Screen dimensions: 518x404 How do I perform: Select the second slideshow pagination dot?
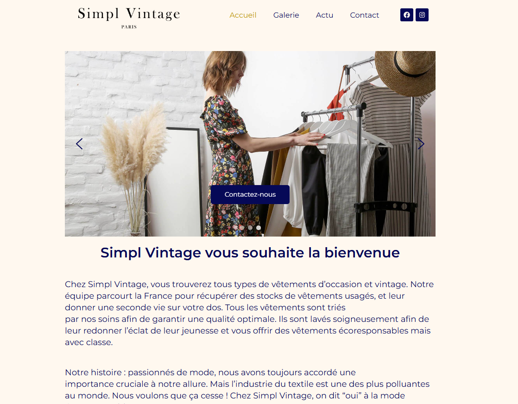250,227
